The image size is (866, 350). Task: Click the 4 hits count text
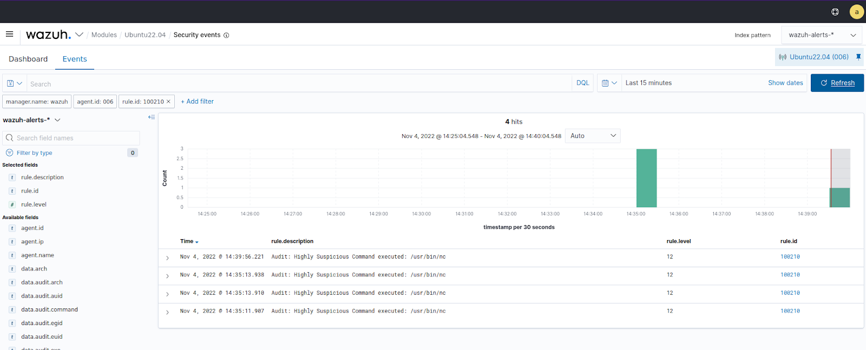514,122
